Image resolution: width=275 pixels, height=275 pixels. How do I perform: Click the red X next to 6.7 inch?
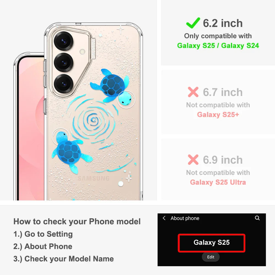[x=193, y=92]
